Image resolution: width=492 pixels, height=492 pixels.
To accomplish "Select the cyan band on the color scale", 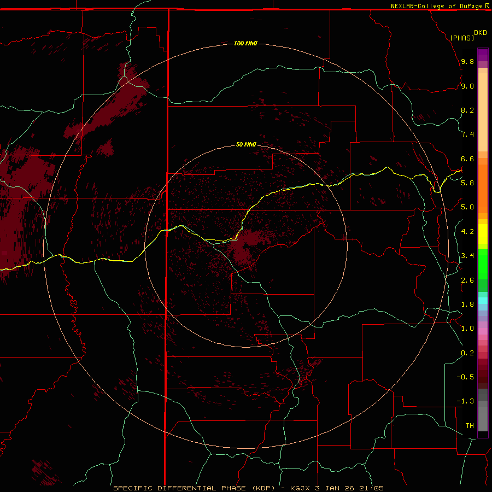I will point(483,301).
